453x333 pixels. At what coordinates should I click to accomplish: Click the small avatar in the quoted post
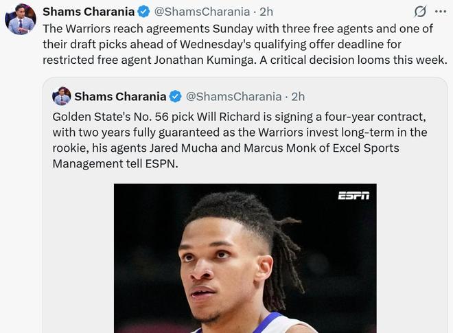[62, 96]
